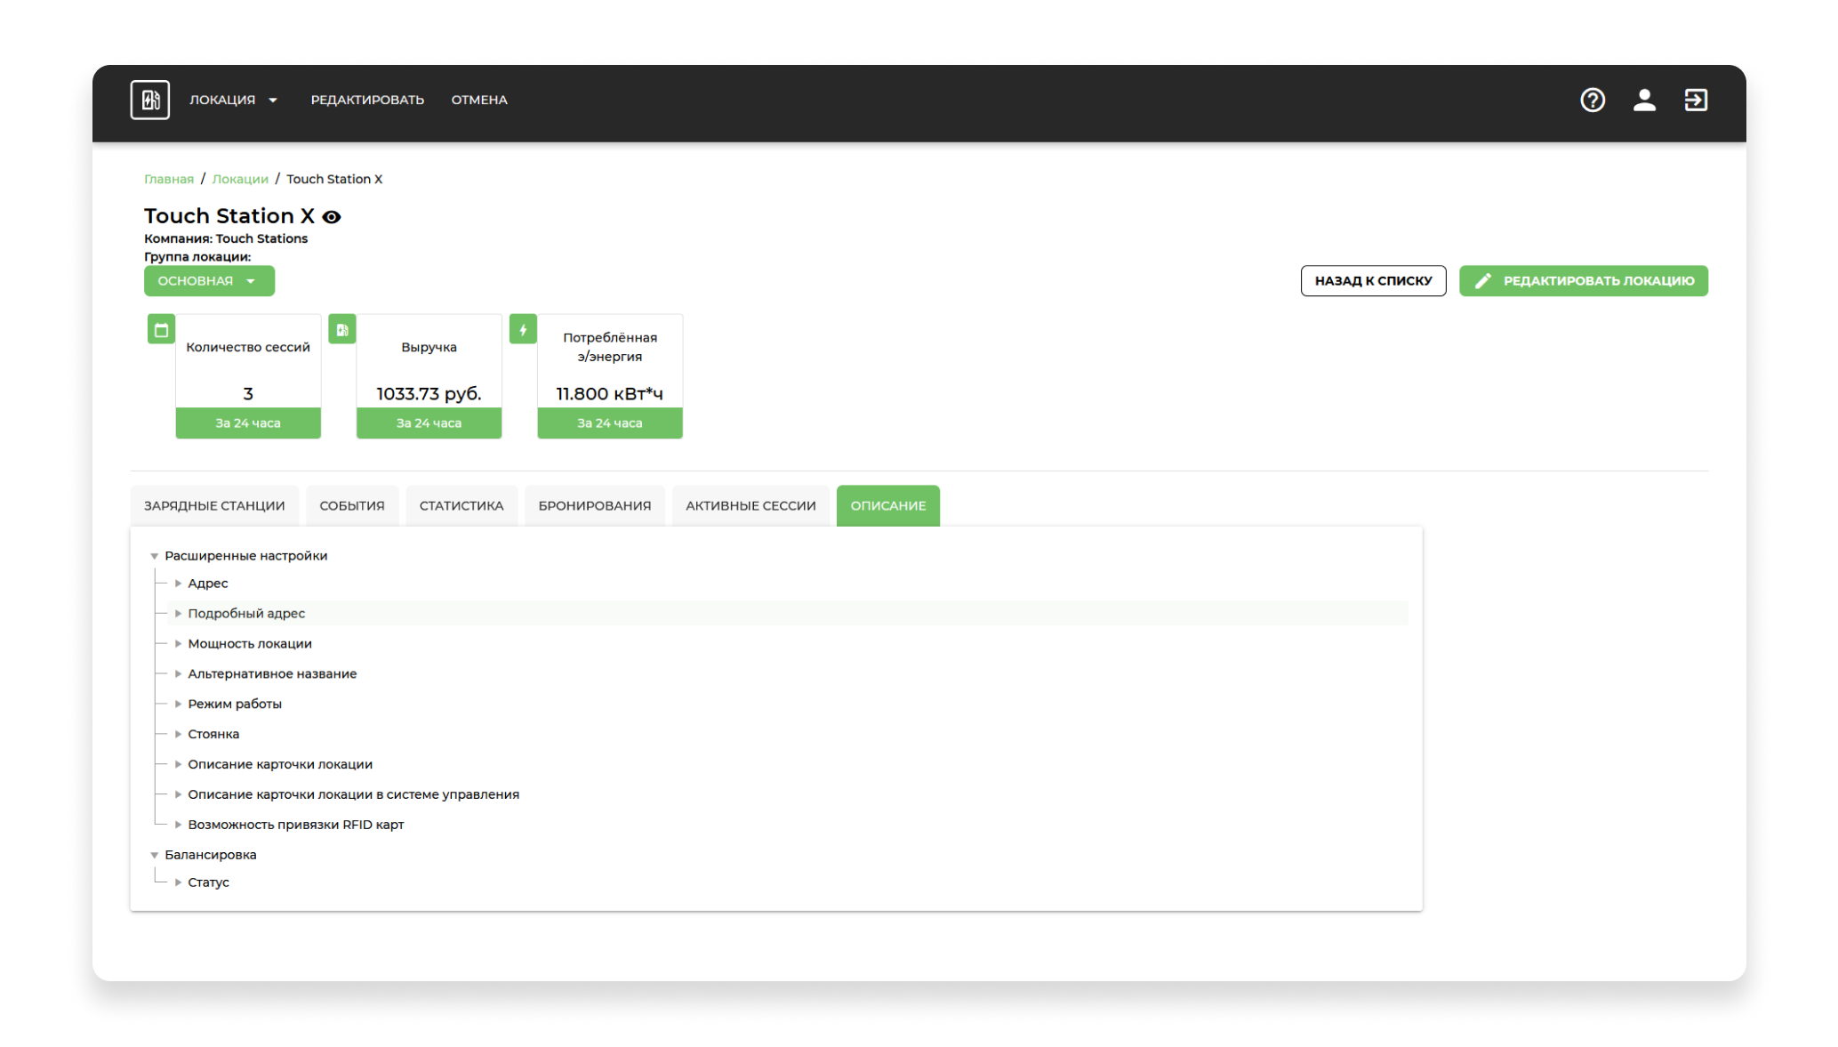Click ОТМЕНА in top menu
The width and height of the screenshot is (1838, 1047).
point(479,100)
